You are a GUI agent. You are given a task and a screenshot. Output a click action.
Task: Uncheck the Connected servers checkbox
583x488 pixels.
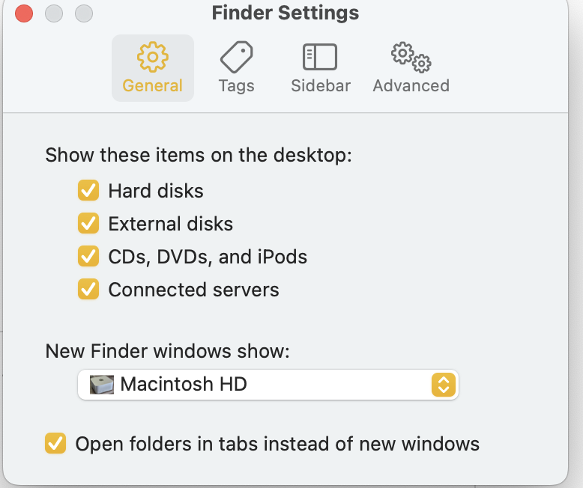pos(88,290)
